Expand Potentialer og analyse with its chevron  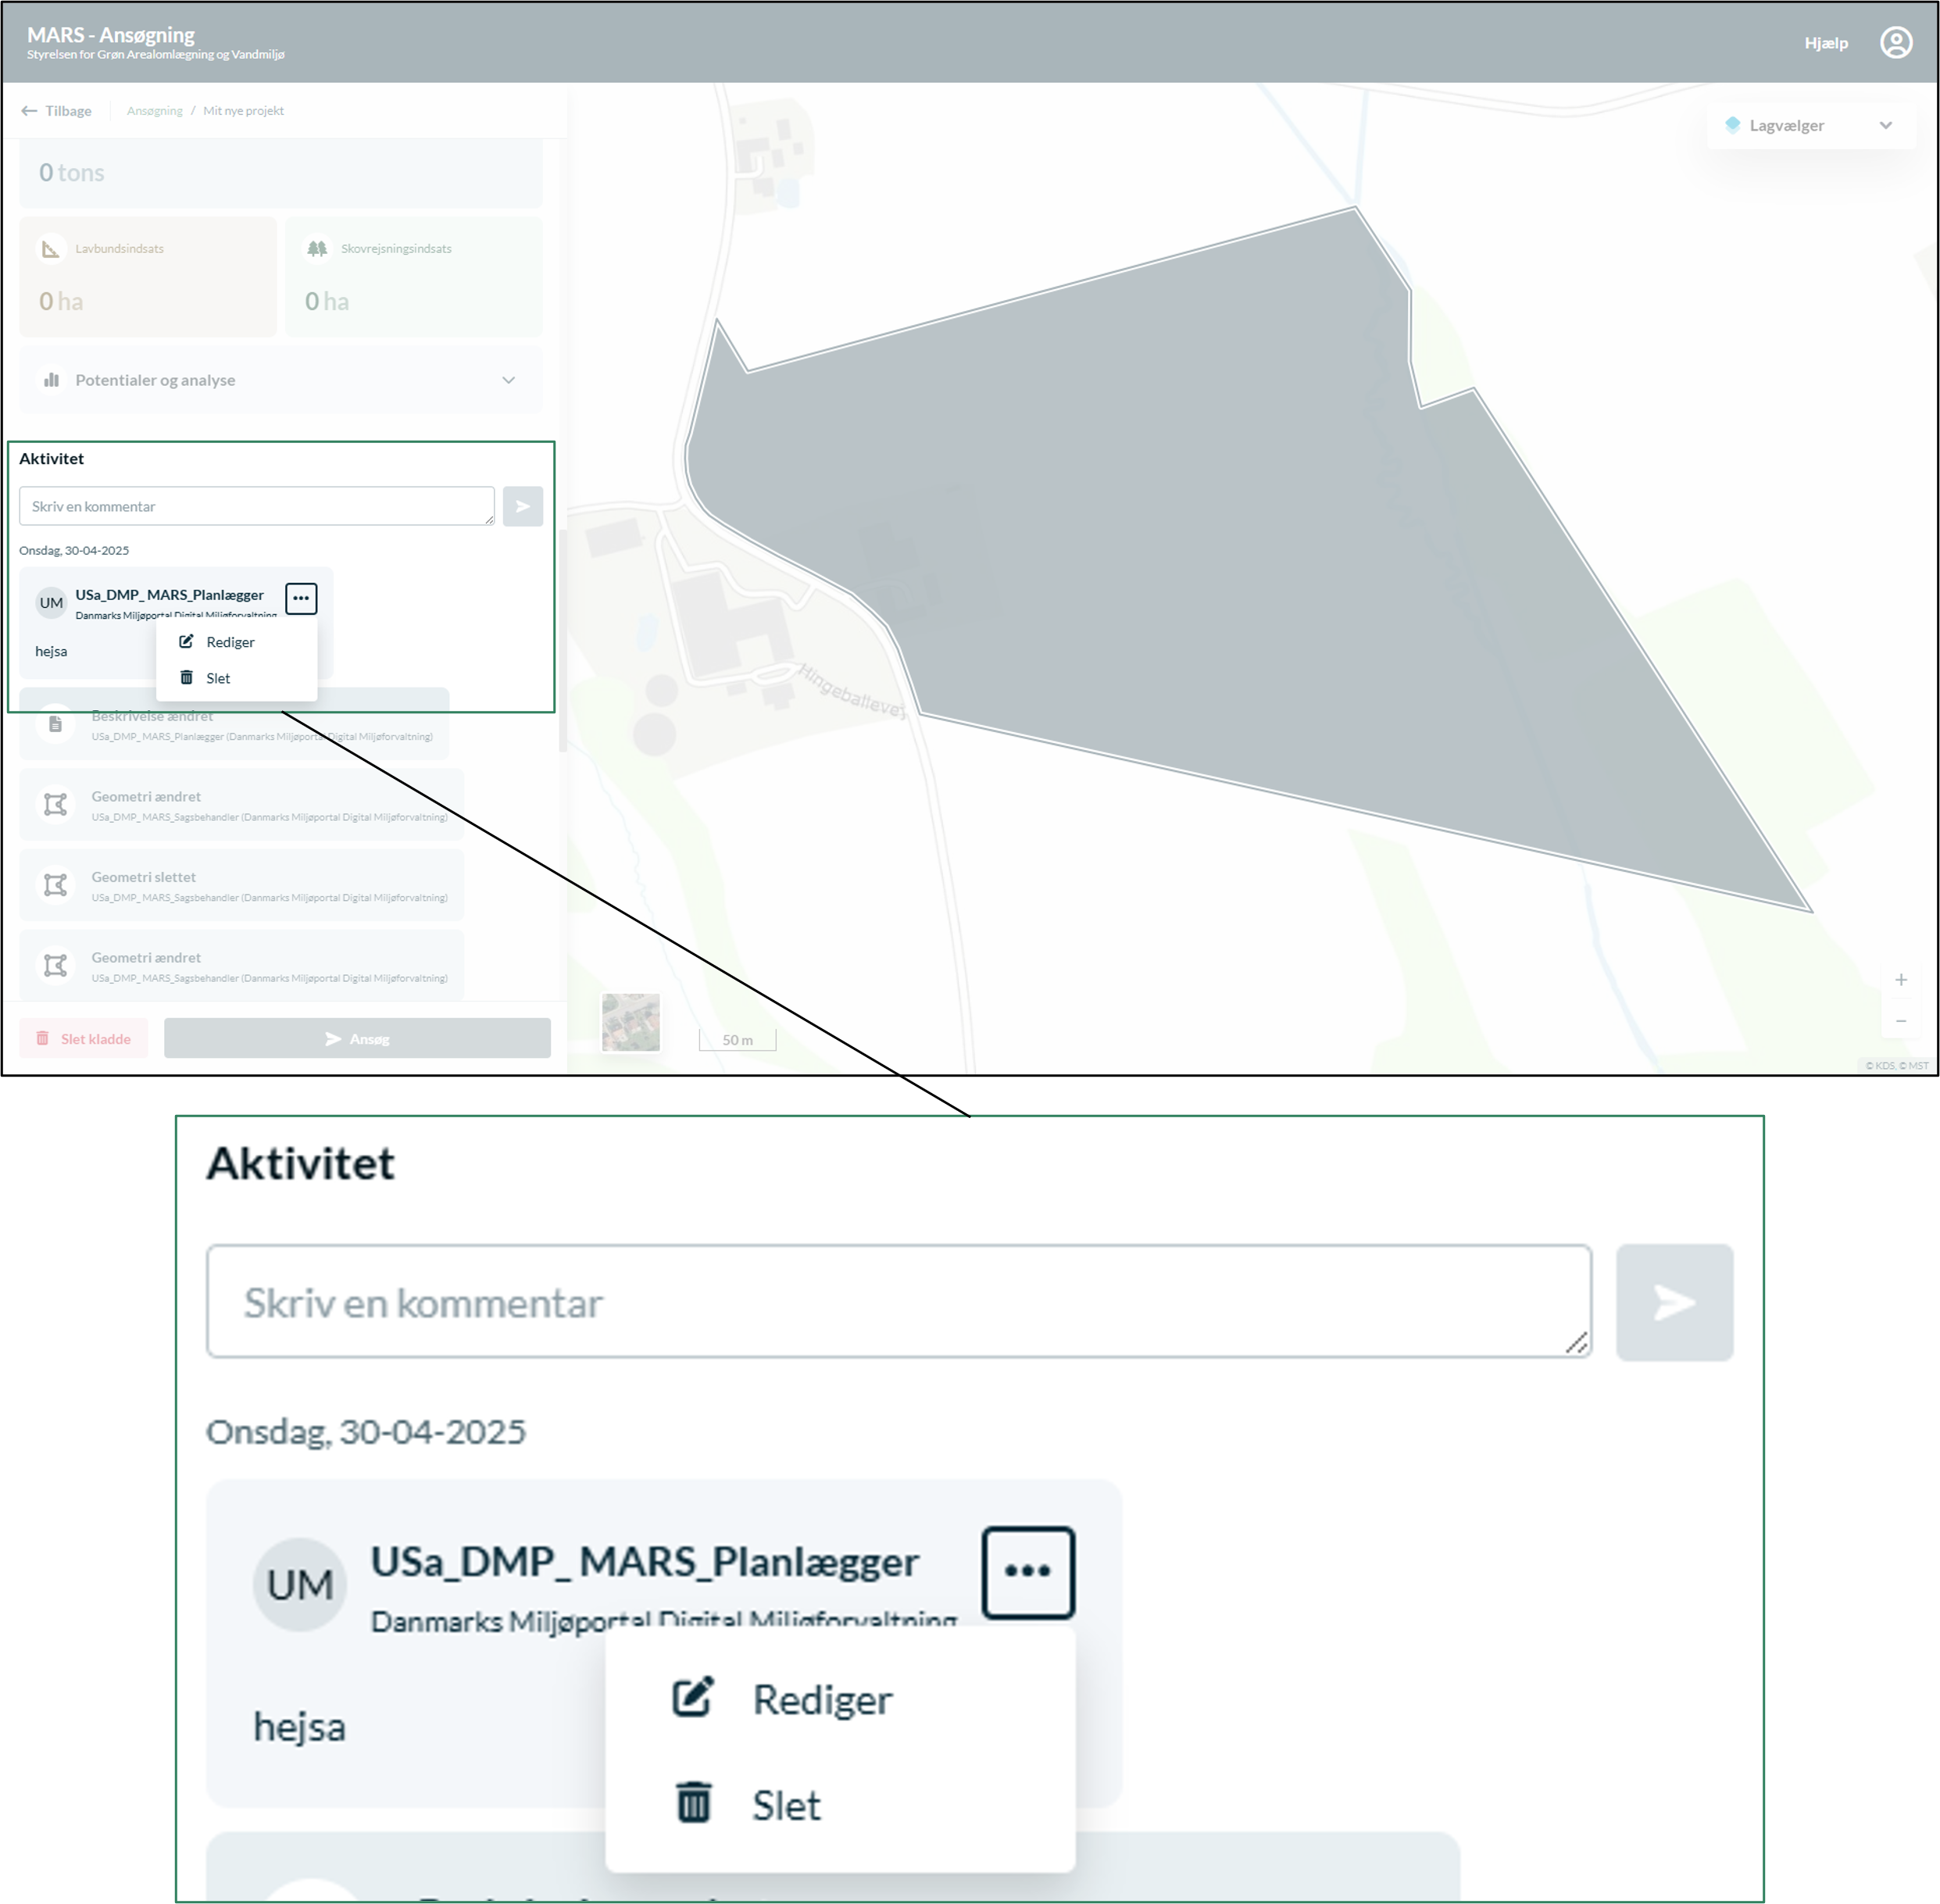pos(508,380)
